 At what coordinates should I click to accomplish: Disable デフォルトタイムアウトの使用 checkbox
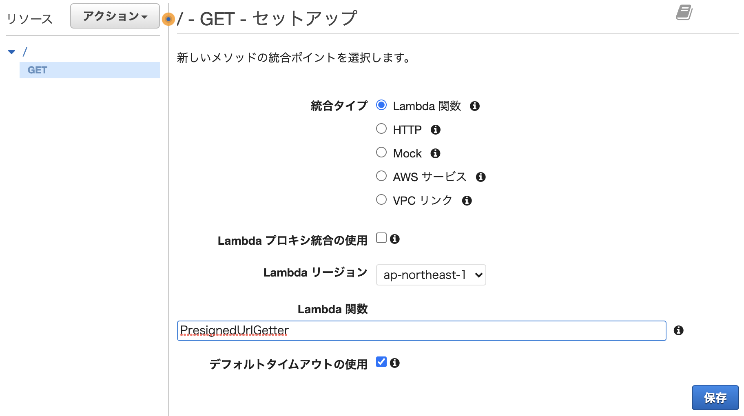pyautogui.click(x=381, y=361)
